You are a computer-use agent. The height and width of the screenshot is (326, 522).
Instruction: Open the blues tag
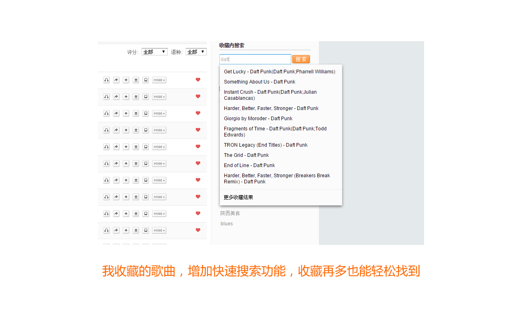pyautogui.click(x=227, y=224)
